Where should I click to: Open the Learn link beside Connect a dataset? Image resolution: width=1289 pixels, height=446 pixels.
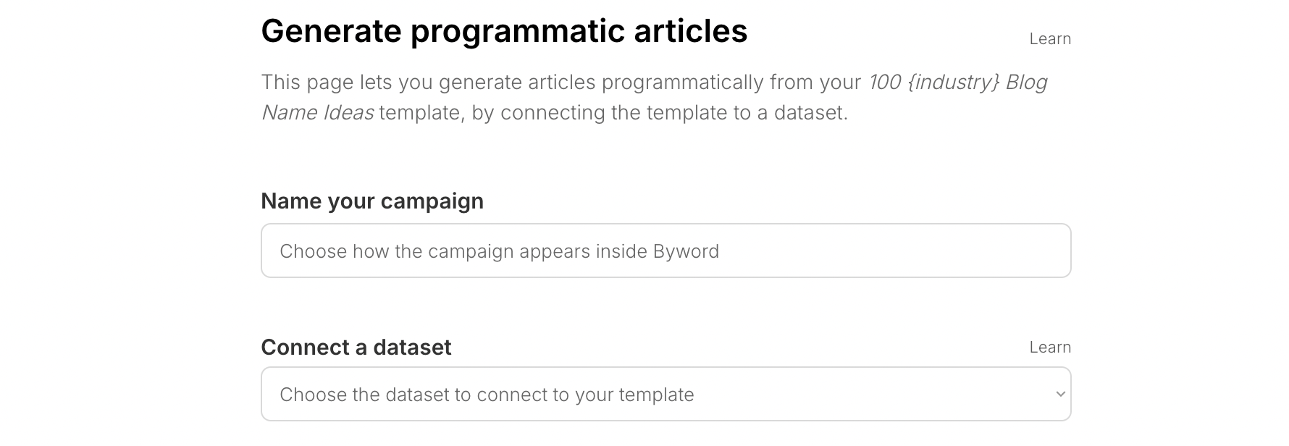click(1050, 348)
